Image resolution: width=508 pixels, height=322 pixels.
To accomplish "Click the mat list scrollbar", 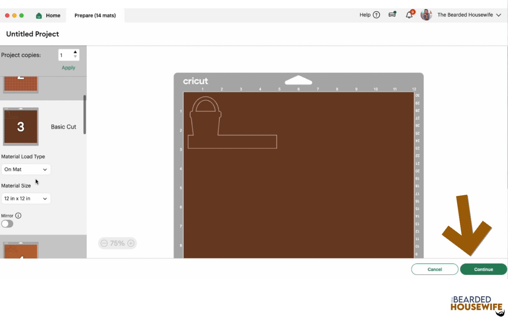I will [x=85, y=115].
